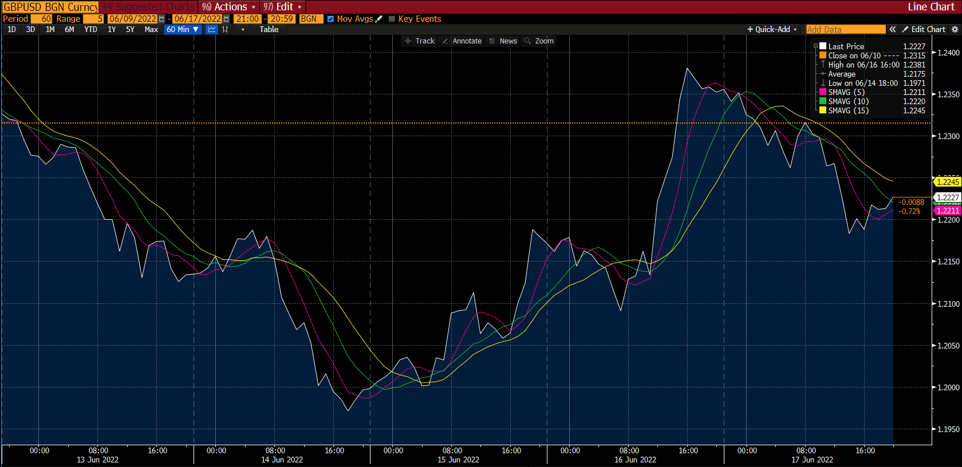This screenshot has height=467, width=962.
Task: Open the chart type dropdown arrow
Action: click(x=243, y=29)
